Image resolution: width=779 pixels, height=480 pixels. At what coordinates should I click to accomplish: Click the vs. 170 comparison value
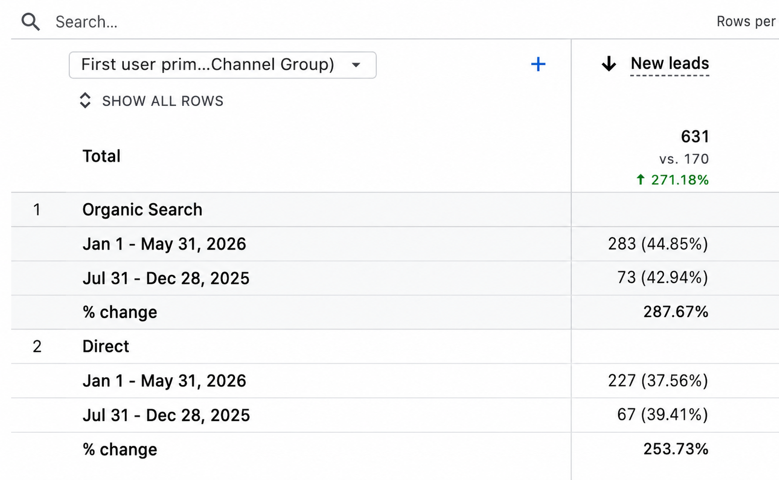tap(684, 159)
